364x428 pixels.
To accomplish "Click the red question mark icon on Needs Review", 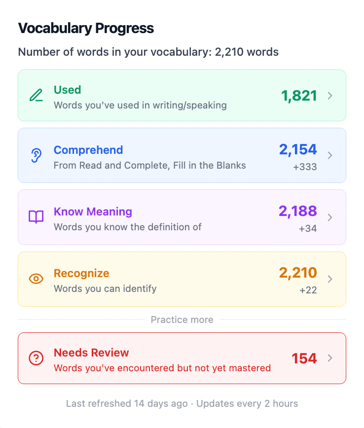I will click(x=36, y=359).
